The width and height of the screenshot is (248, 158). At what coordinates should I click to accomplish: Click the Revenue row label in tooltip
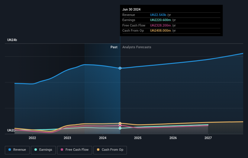[x=129, y=15]
